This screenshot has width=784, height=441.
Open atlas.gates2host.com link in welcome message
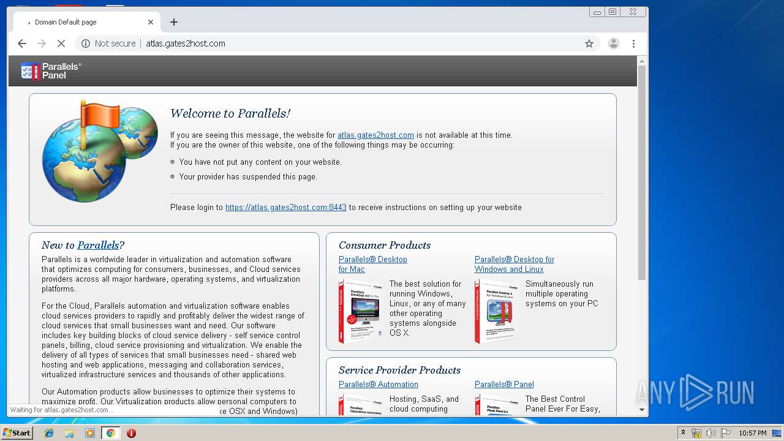(x=375, y=135)
